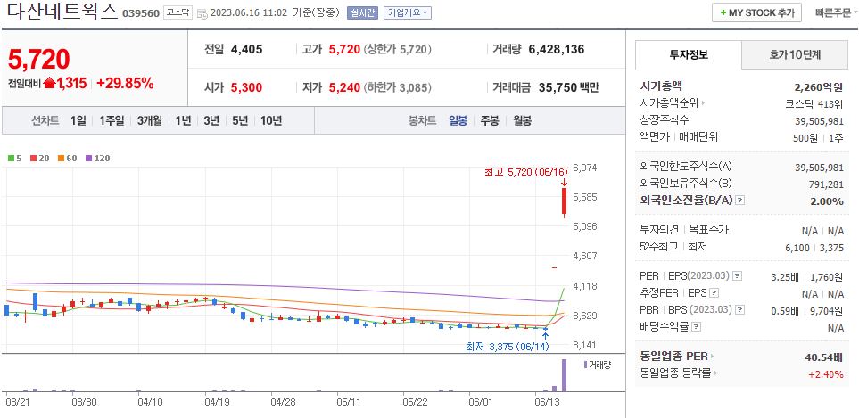The image size is (859, 418).
Task: Open the 동일업종 등락률 link
Action: [678, 373]
